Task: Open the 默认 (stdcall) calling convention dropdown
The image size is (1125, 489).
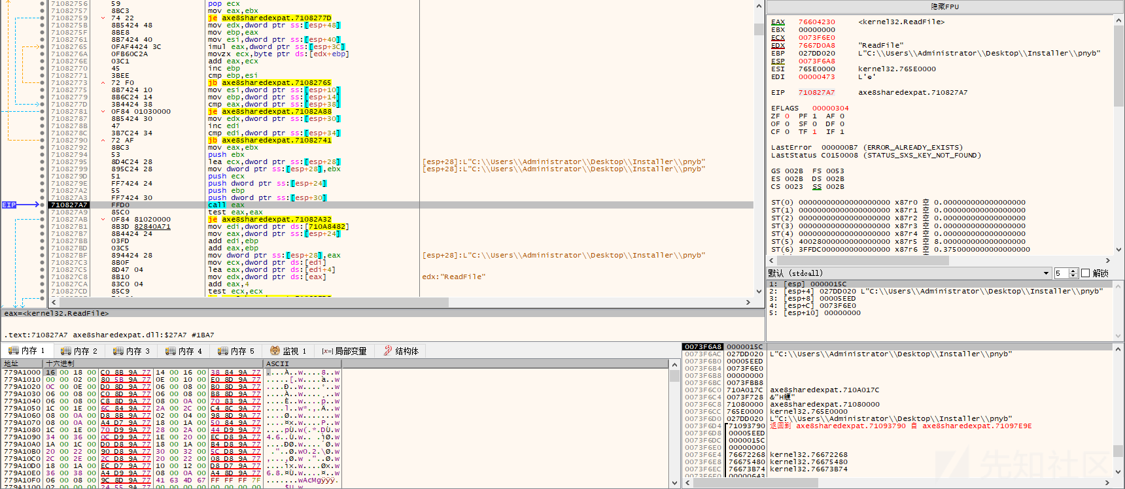Action: [x=909, y=273]
